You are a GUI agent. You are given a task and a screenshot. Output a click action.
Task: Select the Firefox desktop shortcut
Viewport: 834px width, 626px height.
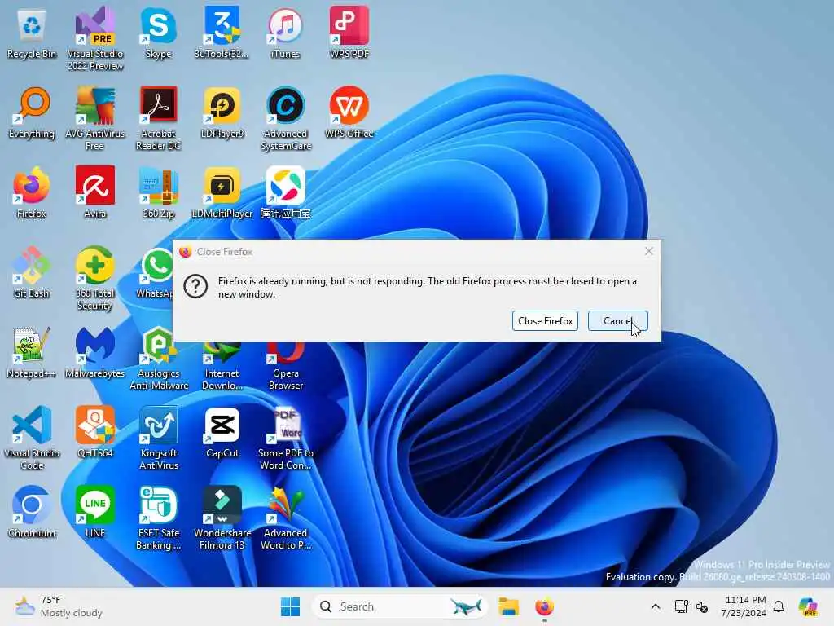point(32,194)
